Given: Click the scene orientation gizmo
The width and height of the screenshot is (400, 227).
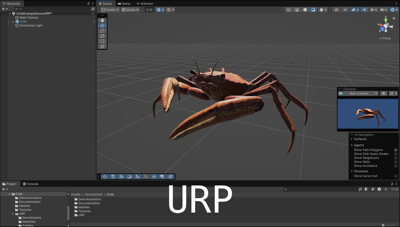Looking at the screenshot, I should (x=386, y=26).
